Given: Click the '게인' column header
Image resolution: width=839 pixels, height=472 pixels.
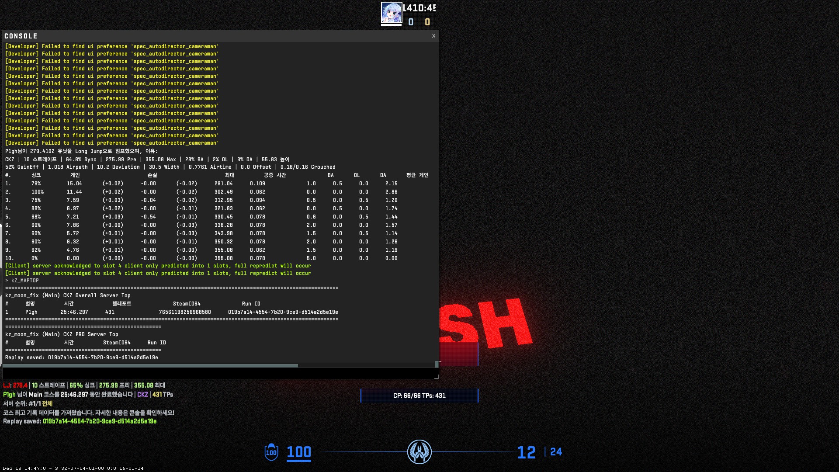Looking at the screenshot, I should coord(75,175).
